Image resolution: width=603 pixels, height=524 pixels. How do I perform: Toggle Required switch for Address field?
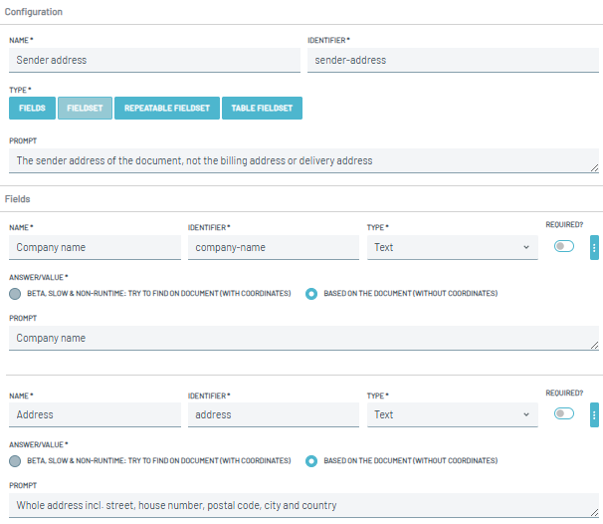[564, 413]
